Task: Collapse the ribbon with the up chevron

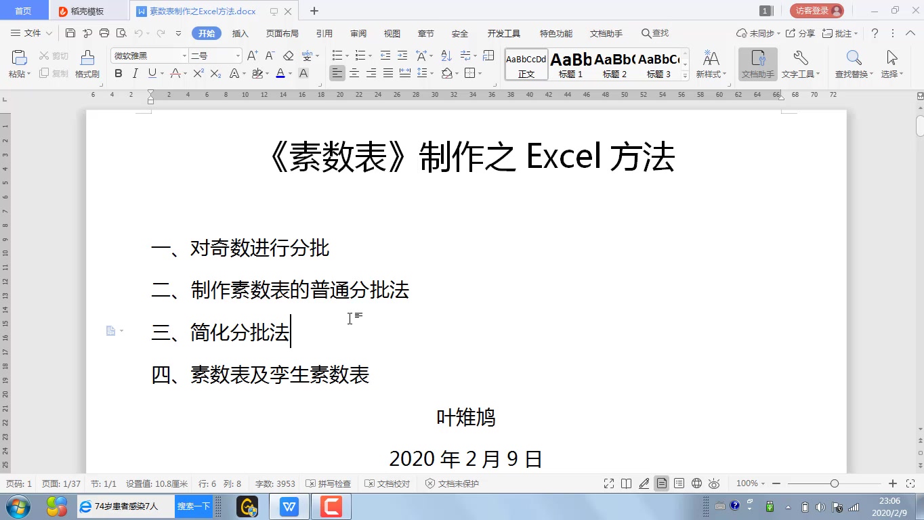Action: click(x=911, y=33)
